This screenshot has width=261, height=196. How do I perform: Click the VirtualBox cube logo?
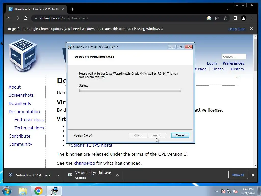(23, 55)
